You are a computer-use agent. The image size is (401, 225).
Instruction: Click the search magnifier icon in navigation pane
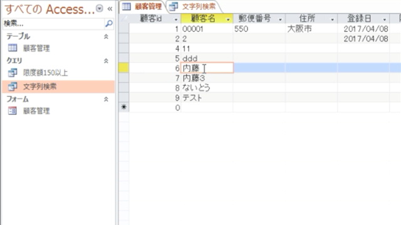coord(109,24)
